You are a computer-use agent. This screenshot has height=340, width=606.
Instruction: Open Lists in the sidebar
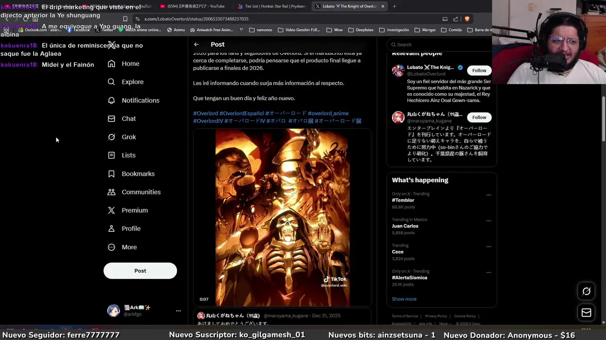coord(121,155)
